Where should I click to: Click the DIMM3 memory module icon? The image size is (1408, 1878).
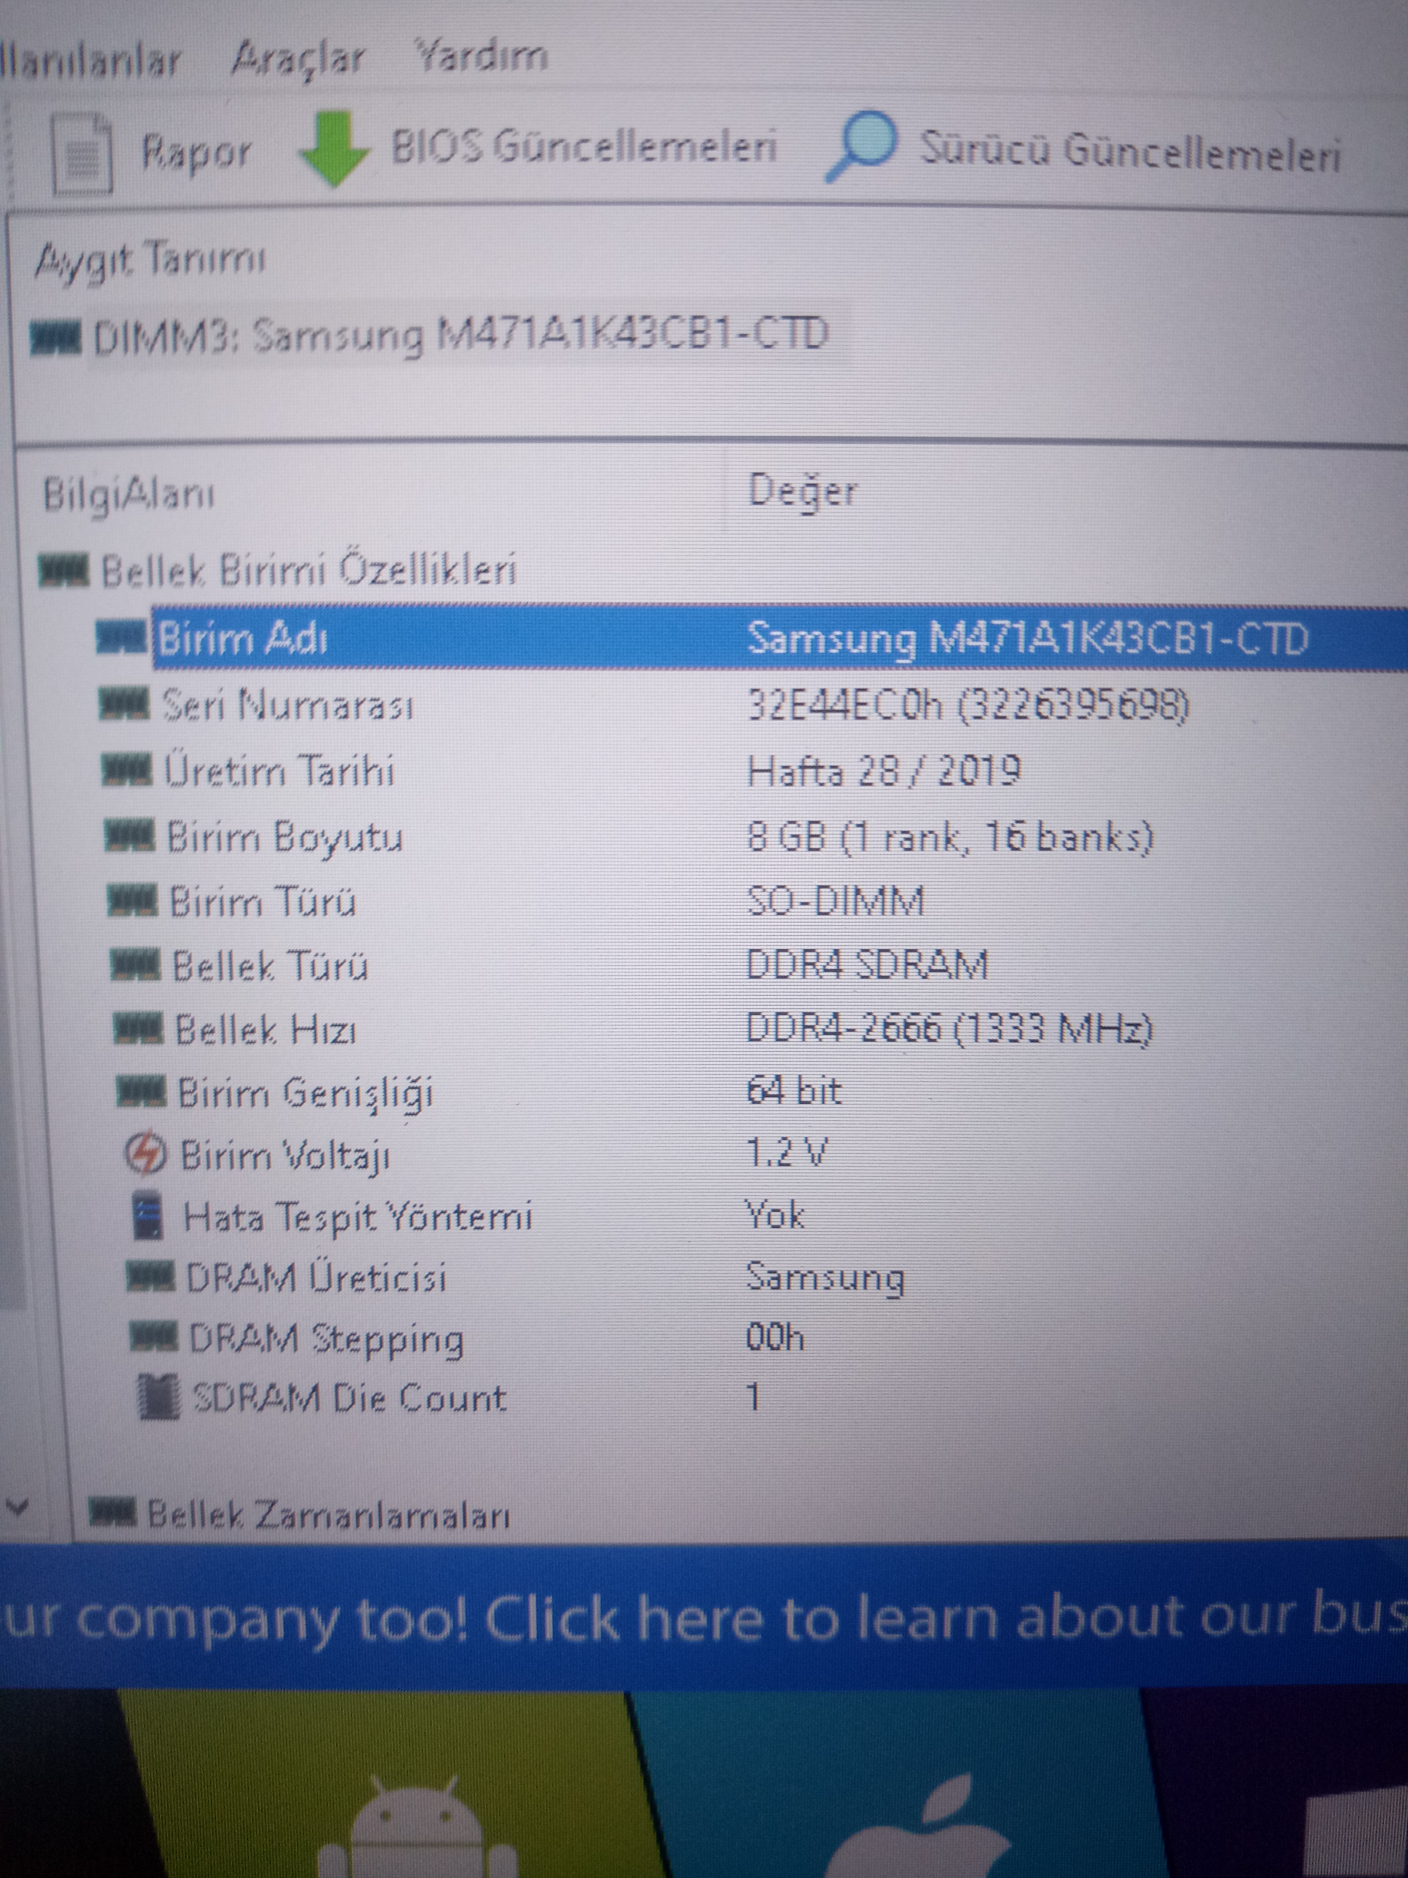55,337
